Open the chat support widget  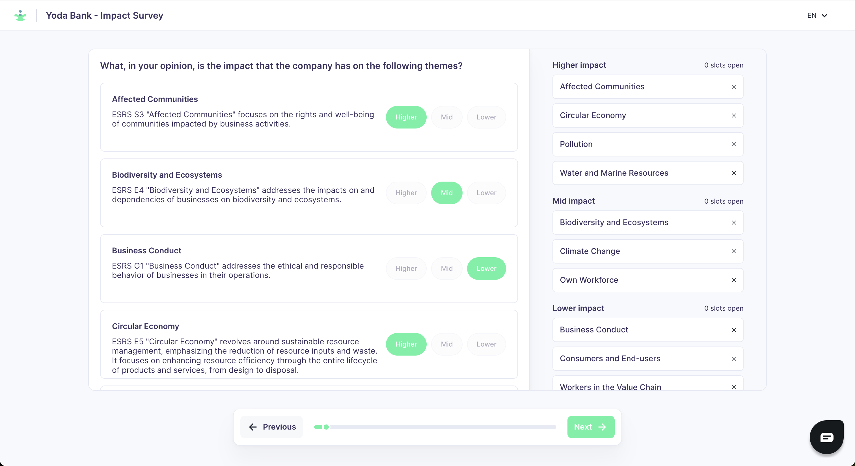tap(826, 437)
